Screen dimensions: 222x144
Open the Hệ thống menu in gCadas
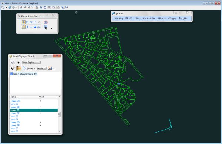point(118,18)
